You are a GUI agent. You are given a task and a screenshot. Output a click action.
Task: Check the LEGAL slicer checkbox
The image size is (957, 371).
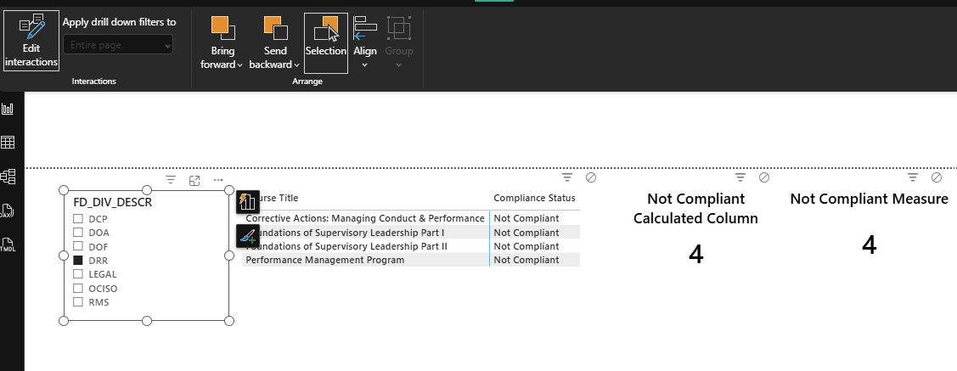78,274
